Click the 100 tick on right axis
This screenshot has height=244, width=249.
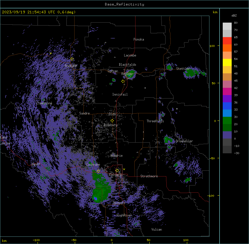coord(212,46)
